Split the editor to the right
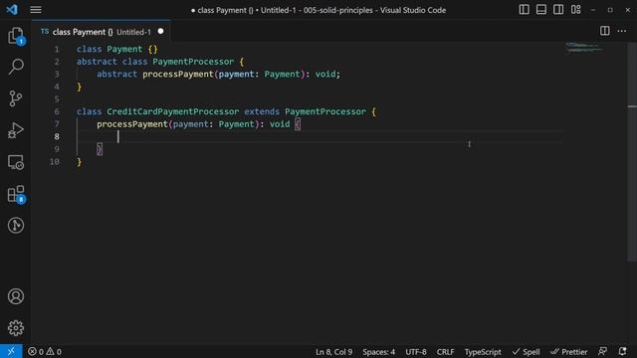The image size is (637, 358). pyautogui.click(x=605, y=31)
